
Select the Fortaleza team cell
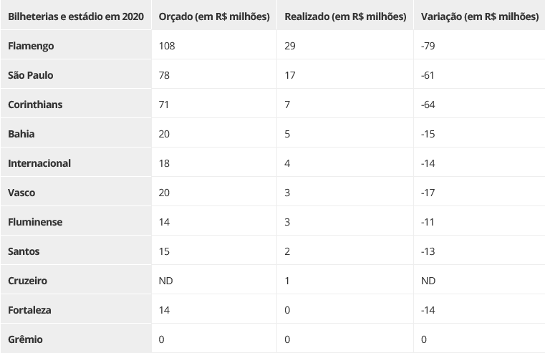pyautogui.click(x=30, y=310)
